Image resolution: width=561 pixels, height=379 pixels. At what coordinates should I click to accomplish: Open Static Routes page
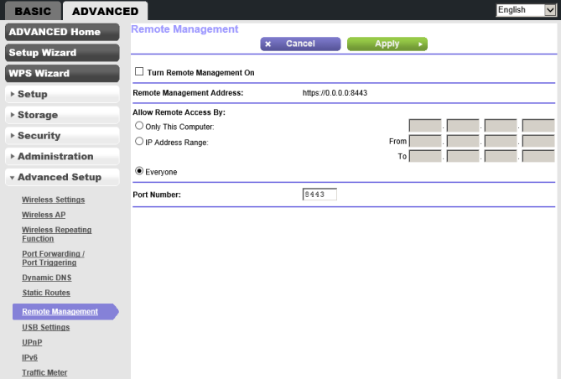coord(46,293)
